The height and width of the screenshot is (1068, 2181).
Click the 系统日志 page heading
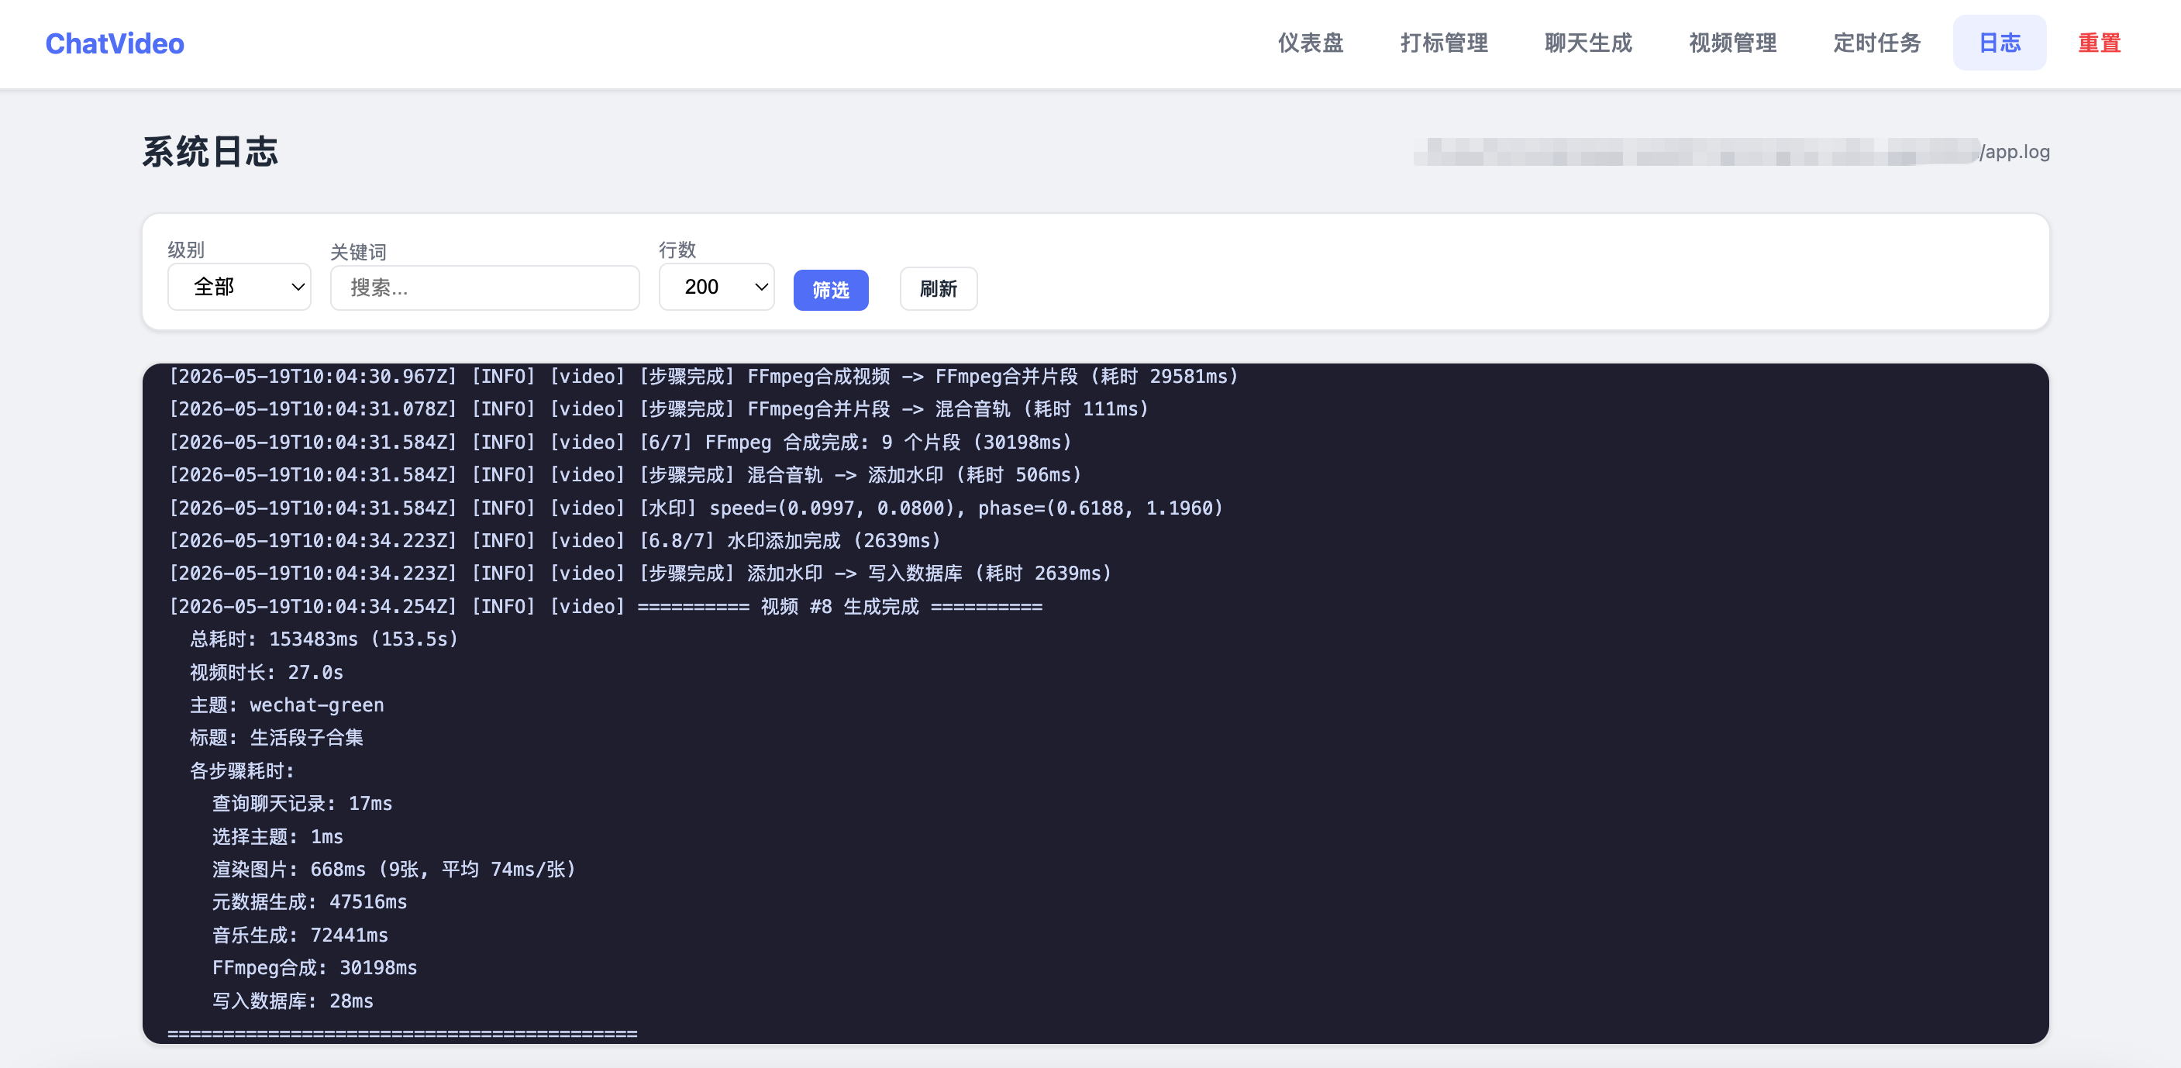click(210, 153)
